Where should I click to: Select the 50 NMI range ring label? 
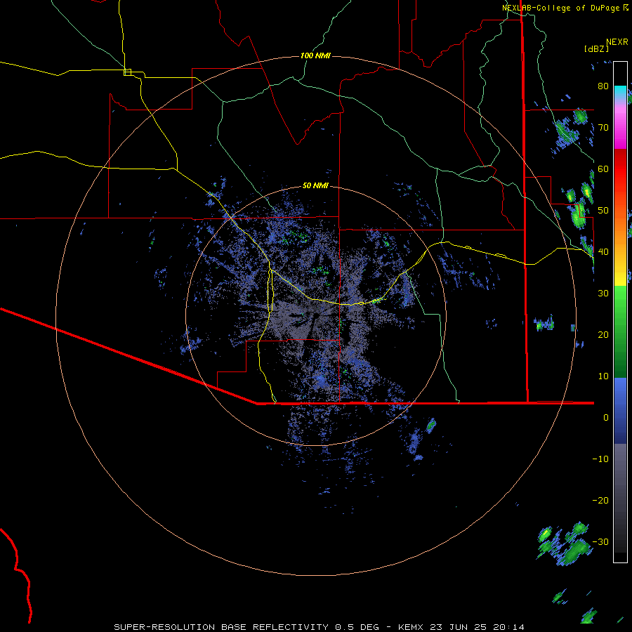point(315,185)
